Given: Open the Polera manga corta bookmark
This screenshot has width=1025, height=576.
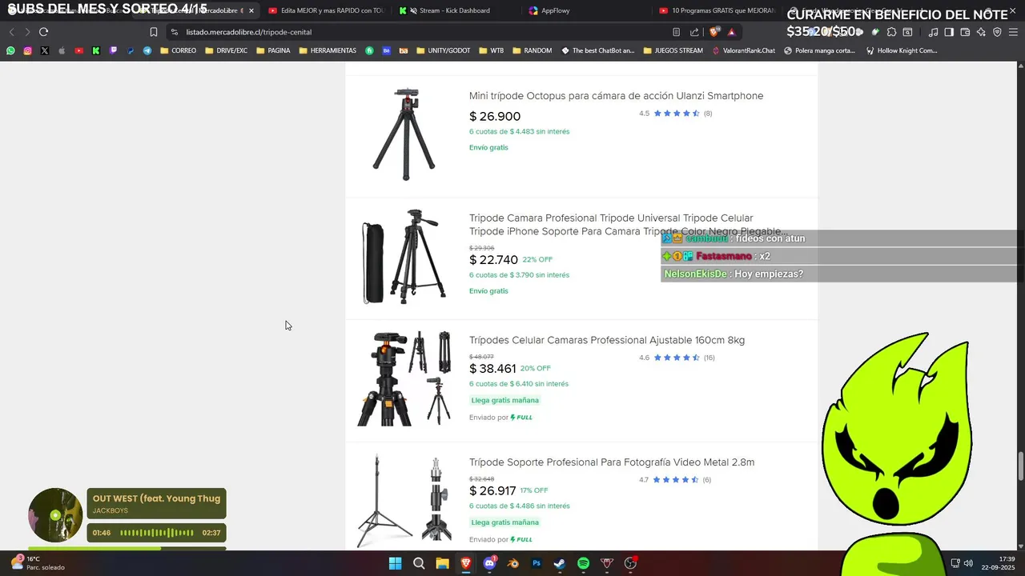Looking at the screenshot, I should tap(820, 50).
